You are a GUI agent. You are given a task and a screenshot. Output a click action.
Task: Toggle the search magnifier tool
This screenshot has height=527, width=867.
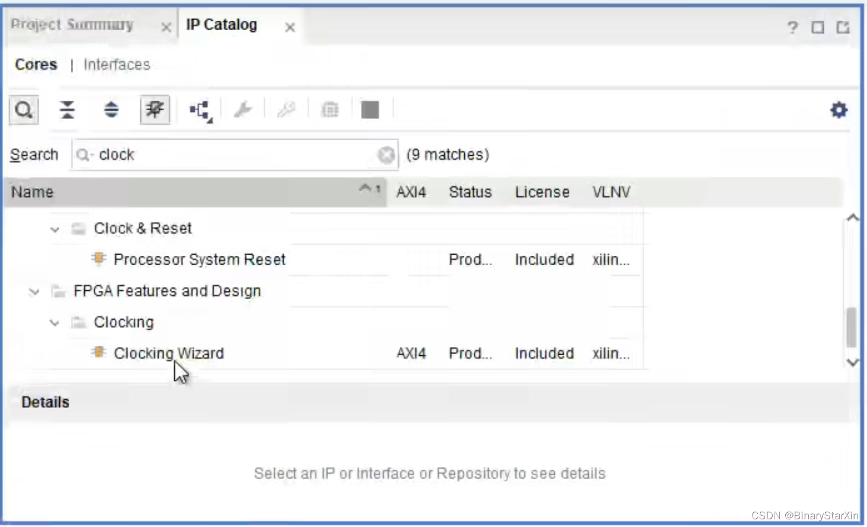point(24,110)
